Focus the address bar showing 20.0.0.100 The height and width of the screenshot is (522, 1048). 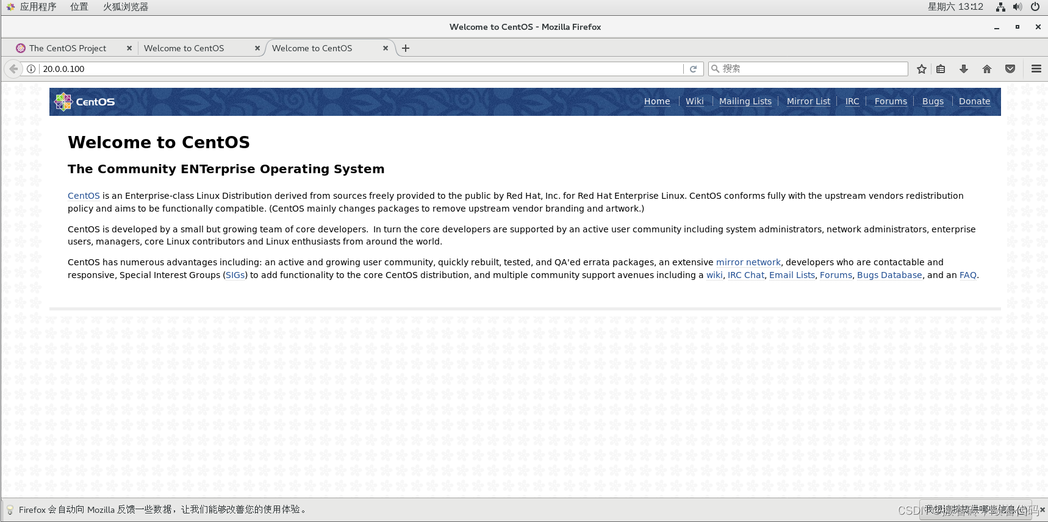coord(361,69)
